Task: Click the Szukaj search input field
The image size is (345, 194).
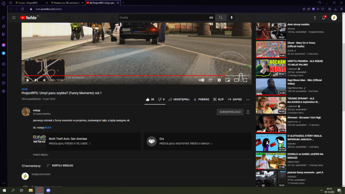Action: pyautogui.click(x=163, y=18)
